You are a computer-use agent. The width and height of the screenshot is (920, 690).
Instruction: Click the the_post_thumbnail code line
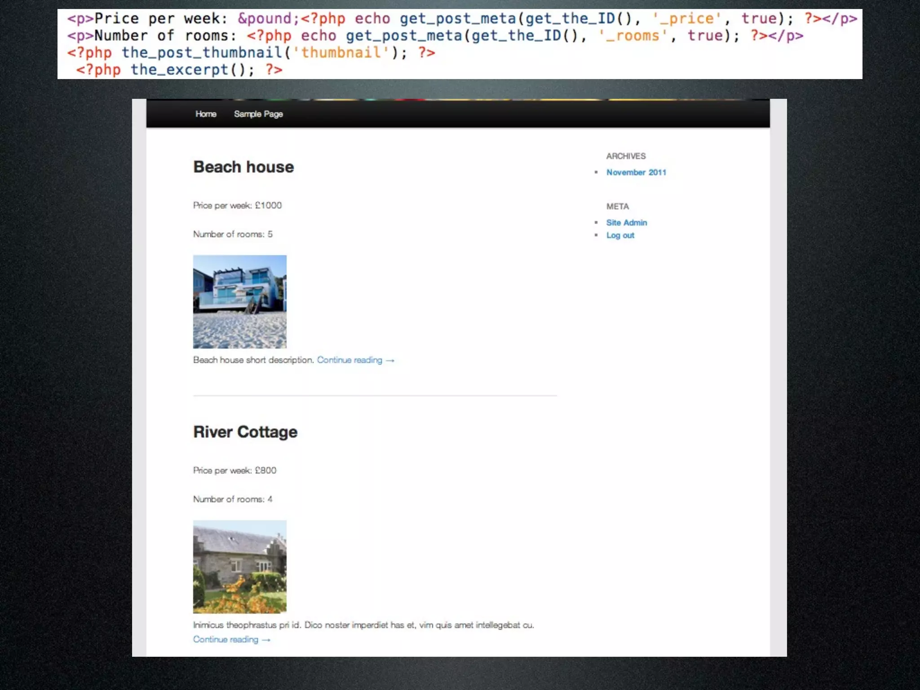252,53
